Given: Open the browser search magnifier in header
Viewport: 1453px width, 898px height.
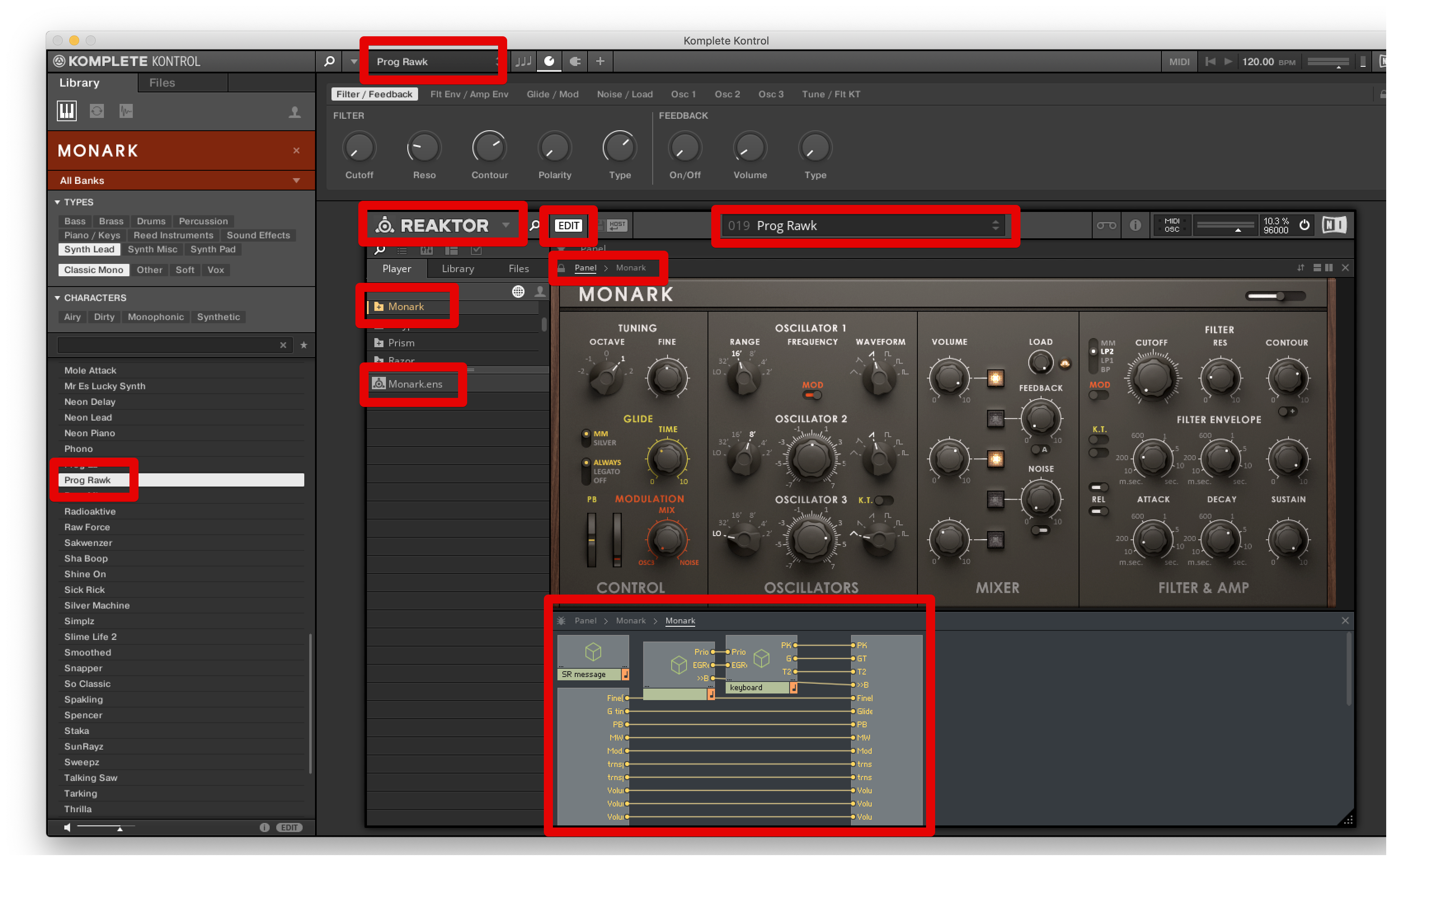Looking at the screenshot, I should [329, 61].
